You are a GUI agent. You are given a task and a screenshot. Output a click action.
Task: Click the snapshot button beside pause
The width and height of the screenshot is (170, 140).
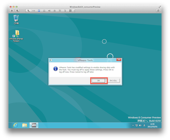(17, 11)
